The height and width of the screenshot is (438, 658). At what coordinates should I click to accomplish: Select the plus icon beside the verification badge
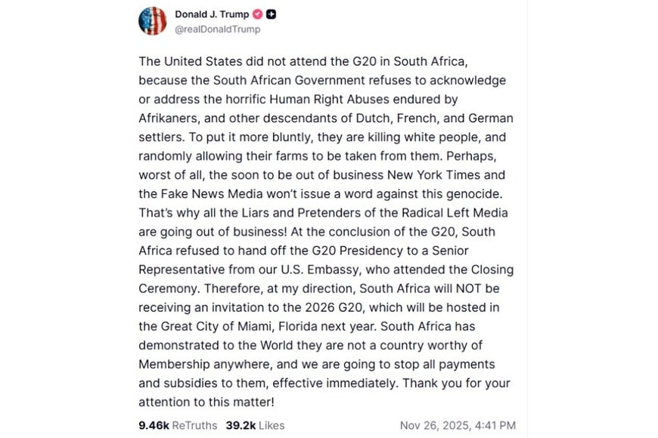click(272, 14)
